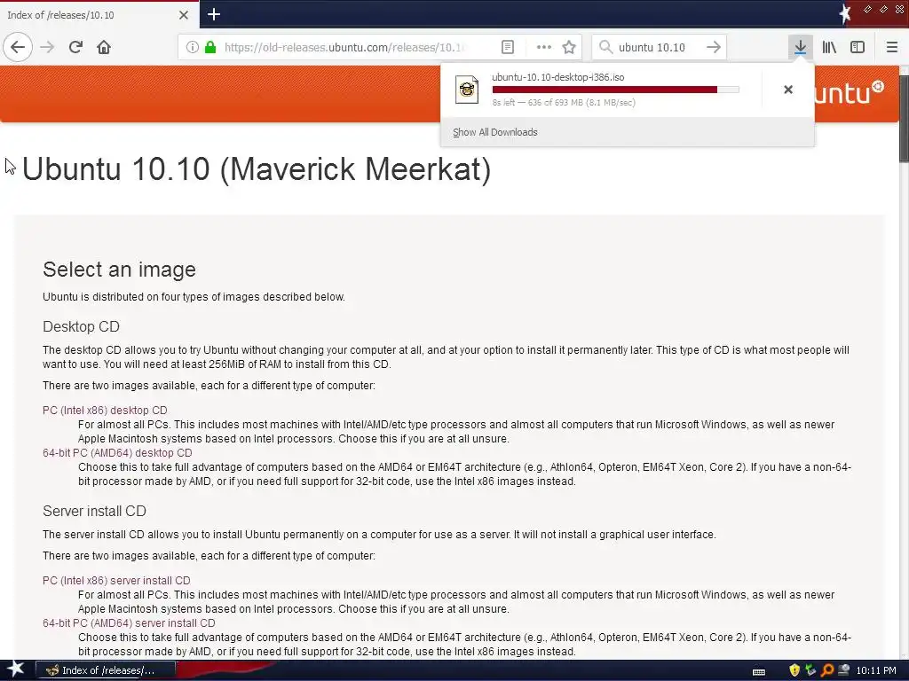Image resolution: width=909 pixels, height=681 pixels.
Task: Close the Index of /releases/10.10 tab
Action: (183, 15)
